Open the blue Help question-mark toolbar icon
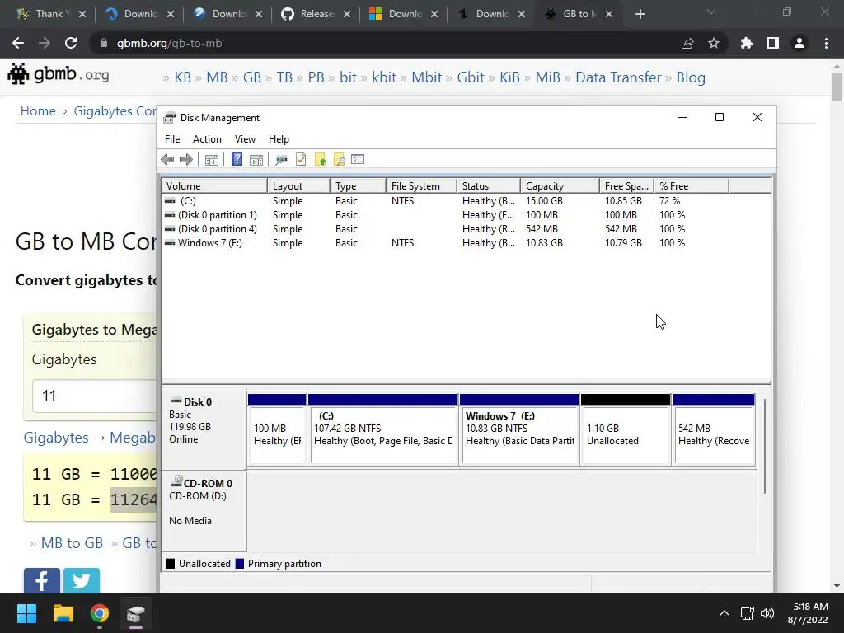Viewport: 844px width, 633px height. tap(237, 159)
